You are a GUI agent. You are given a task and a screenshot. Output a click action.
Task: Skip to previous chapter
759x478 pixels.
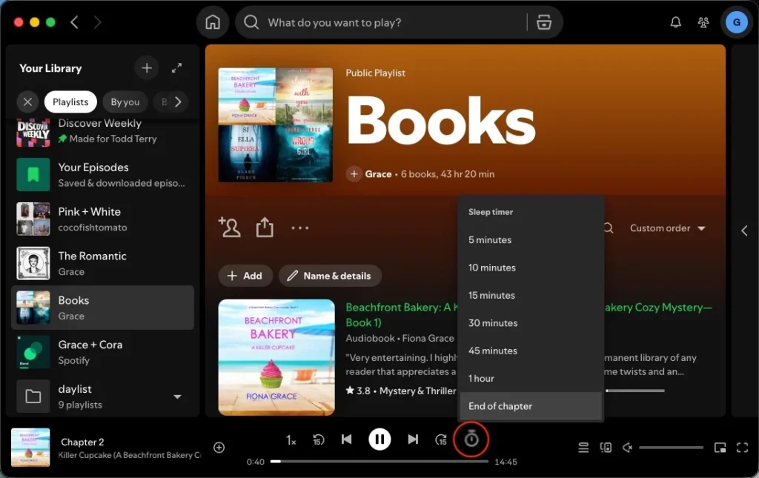[347, 439]
